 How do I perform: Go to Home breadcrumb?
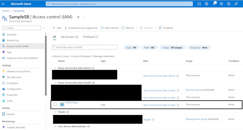pos(6,11)
